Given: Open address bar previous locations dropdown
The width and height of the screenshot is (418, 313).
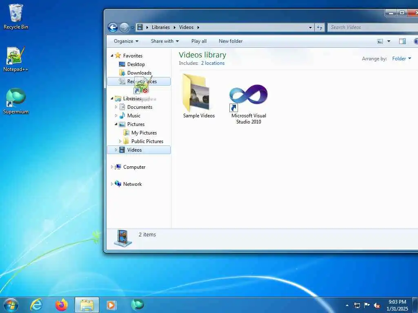Looking at the screenshot, I should tap(310, 27).
